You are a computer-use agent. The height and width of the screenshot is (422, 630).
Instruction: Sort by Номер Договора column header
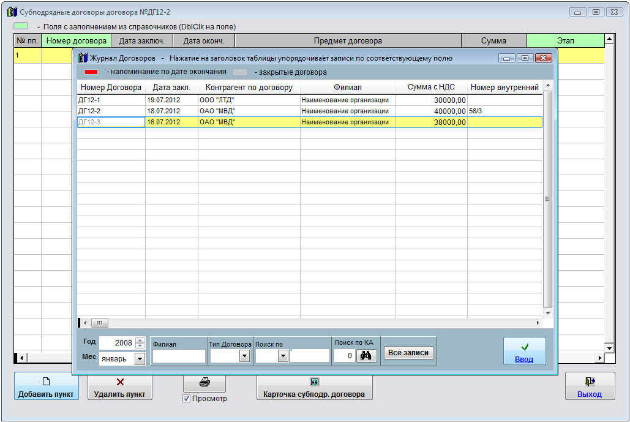pos(111,88)
